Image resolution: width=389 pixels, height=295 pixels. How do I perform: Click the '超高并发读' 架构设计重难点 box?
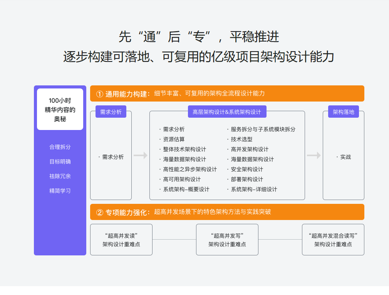tap(121, 240)
